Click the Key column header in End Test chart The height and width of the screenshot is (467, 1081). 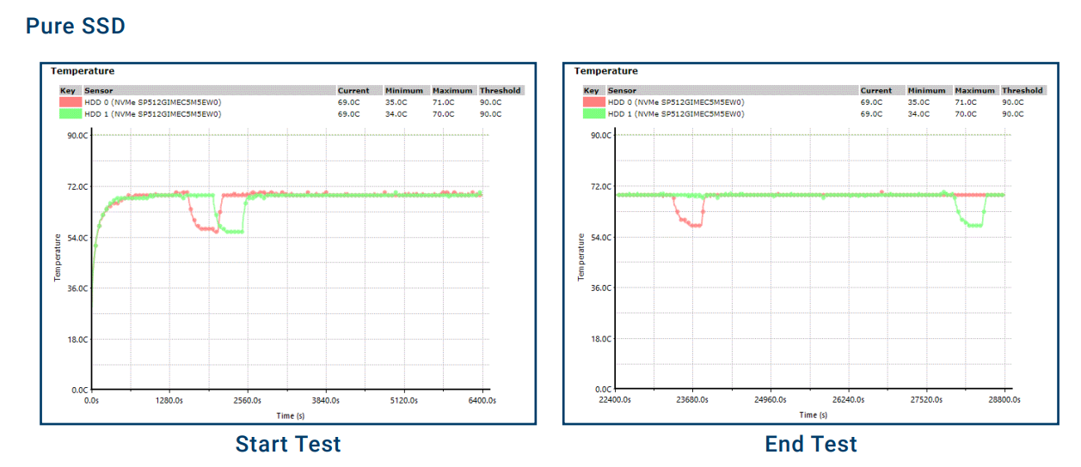click(x=591, y=90)
